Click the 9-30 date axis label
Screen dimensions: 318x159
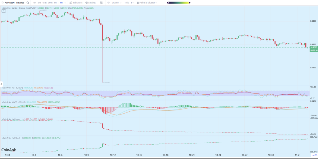click(7, 155)
